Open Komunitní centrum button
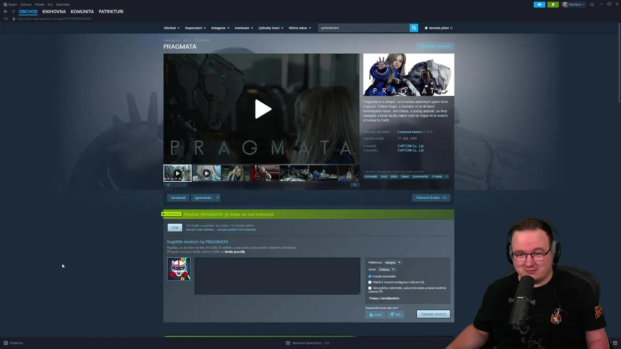621x349 pixels. [435, 46]
